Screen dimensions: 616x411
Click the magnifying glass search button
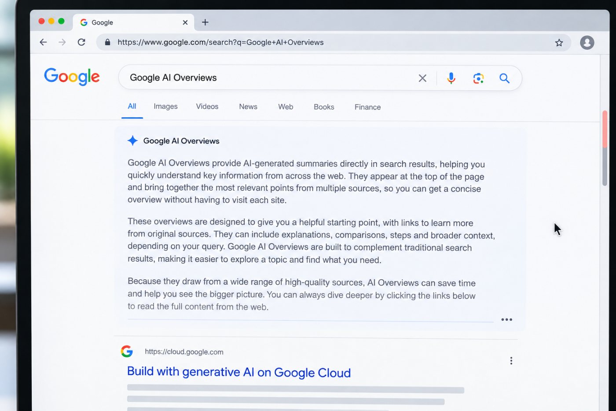(x=504, y=78)
